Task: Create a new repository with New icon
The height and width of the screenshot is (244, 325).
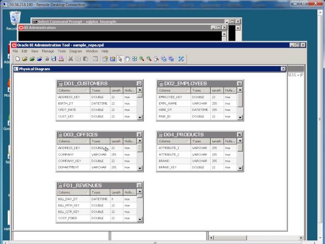Action: click(x=18, y=59)
